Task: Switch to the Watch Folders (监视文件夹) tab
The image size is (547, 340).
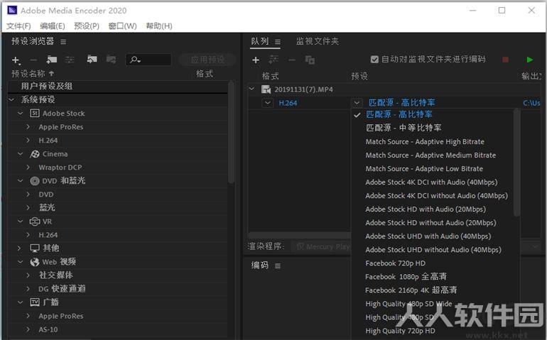Action: 318,41
